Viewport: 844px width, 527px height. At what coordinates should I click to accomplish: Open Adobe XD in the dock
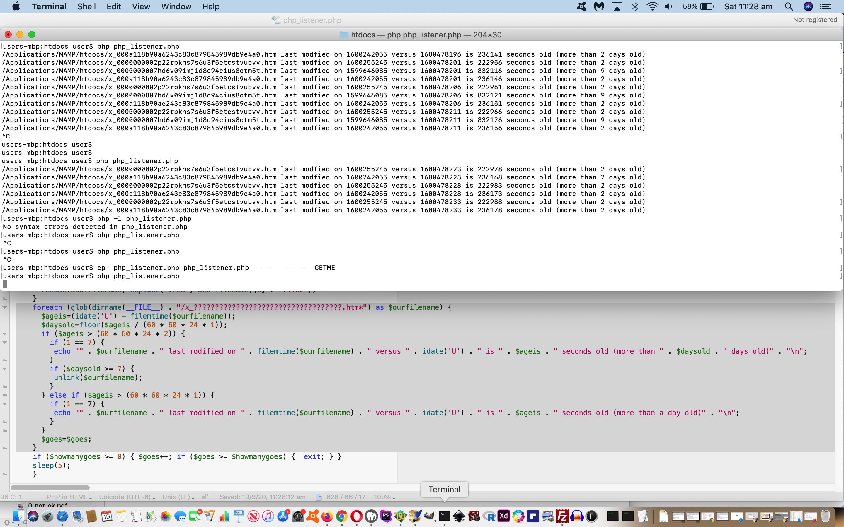click(x=503, y=516)
